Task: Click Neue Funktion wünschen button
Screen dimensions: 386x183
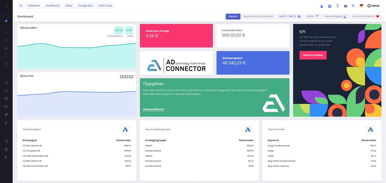Action: click(x=258, y=16)
